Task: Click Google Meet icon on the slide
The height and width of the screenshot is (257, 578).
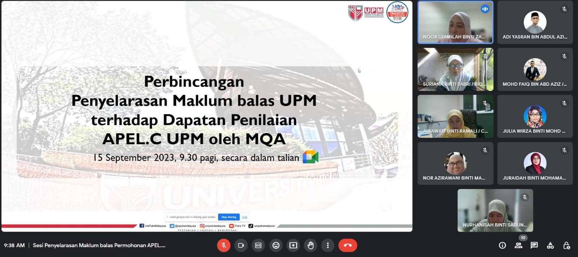Action: point(310,157)
